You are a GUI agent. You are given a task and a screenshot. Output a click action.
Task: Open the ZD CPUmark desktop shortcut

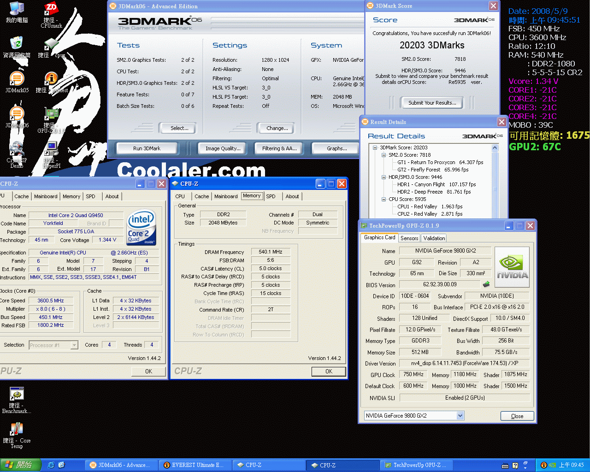pyautogui.click(x=51, y=15)
